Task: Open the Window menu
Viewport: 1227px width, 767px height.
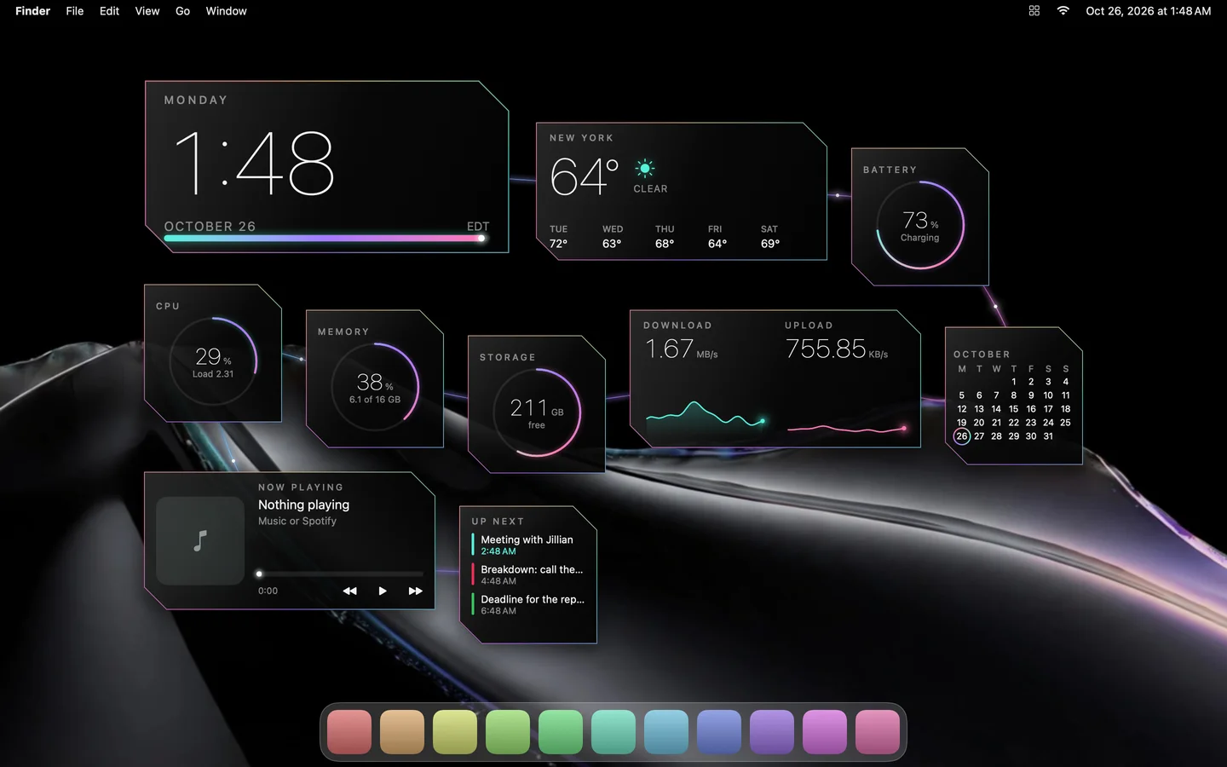Action: (226, 11)
